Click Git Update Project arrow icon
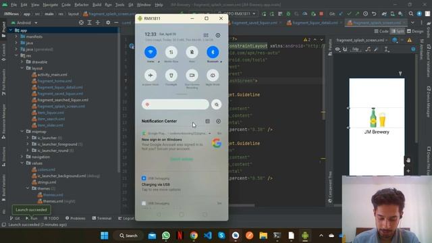The image size is (432, 243). 341,13
